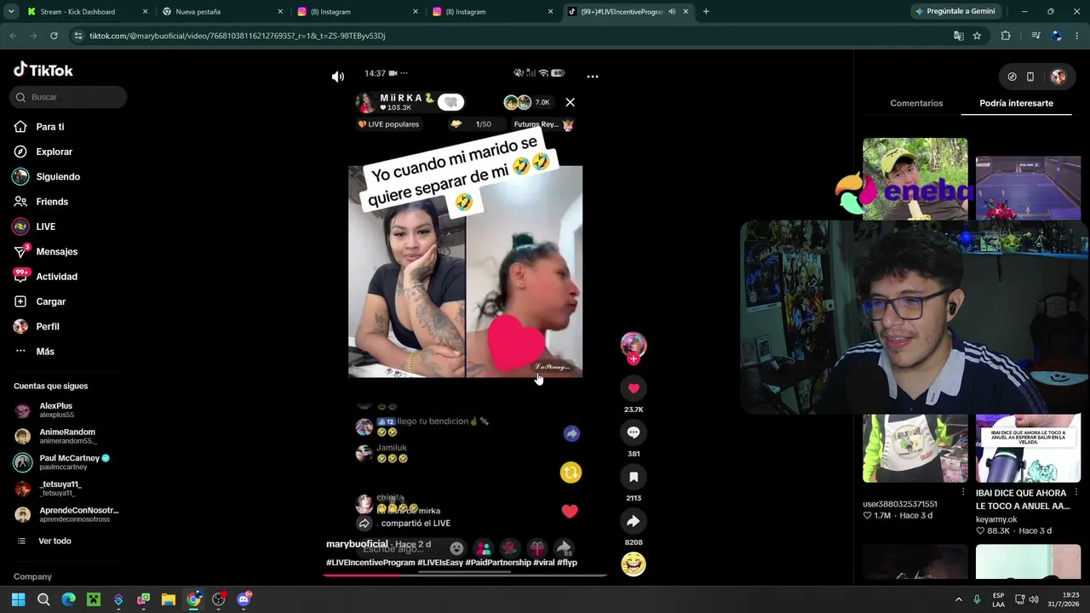
Task: Translate this page with the Chrome icon
Action: tap(959, 36)
